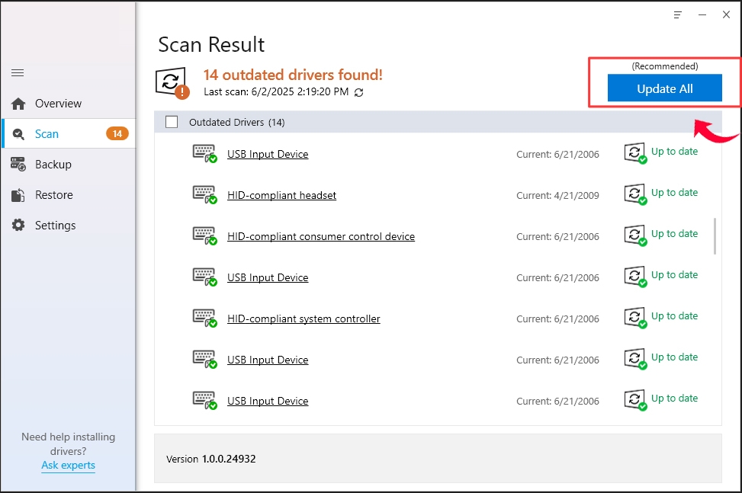Click the Settings gear icon
Screen dimensions: 742x493
tap(19, 226)
